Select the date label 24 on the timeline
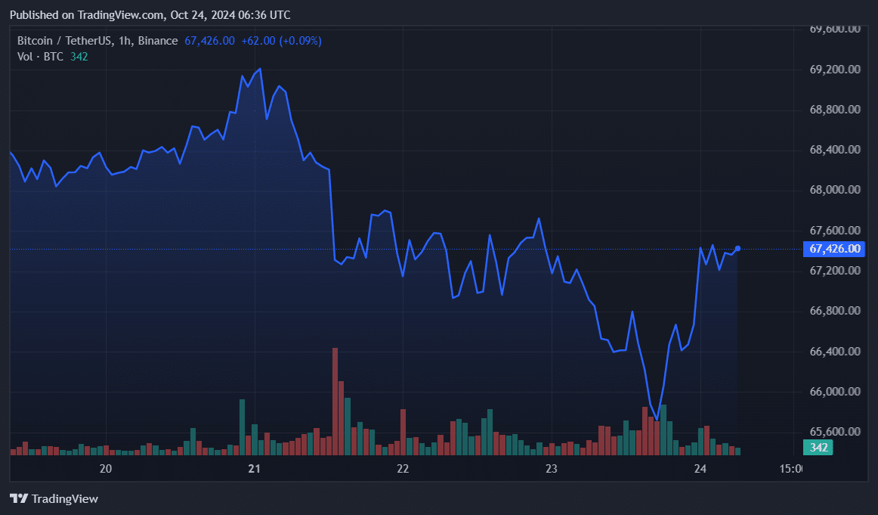Screen dimensions: 878x515 coord(699,469)
